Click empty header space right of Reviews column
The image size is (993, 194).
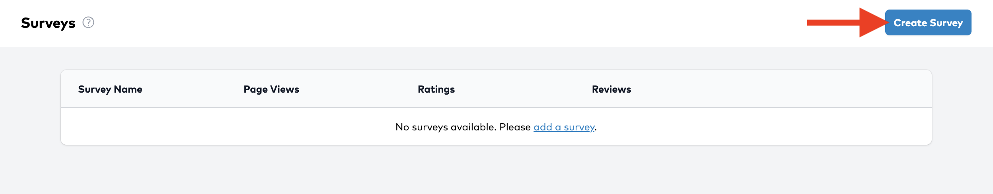click(x=776, y=89)
